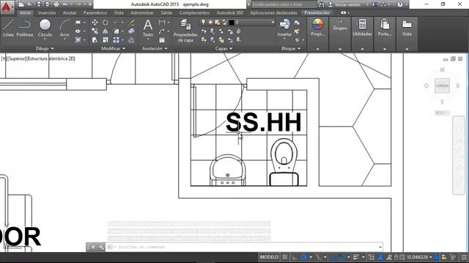Open the Paramétrico ribbon tab
The width and height of the screenshot is (469, 263).
95,13
